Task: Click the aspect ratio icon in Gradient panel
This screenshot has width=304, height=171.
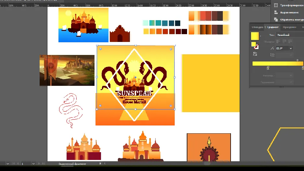Action: 272,55
